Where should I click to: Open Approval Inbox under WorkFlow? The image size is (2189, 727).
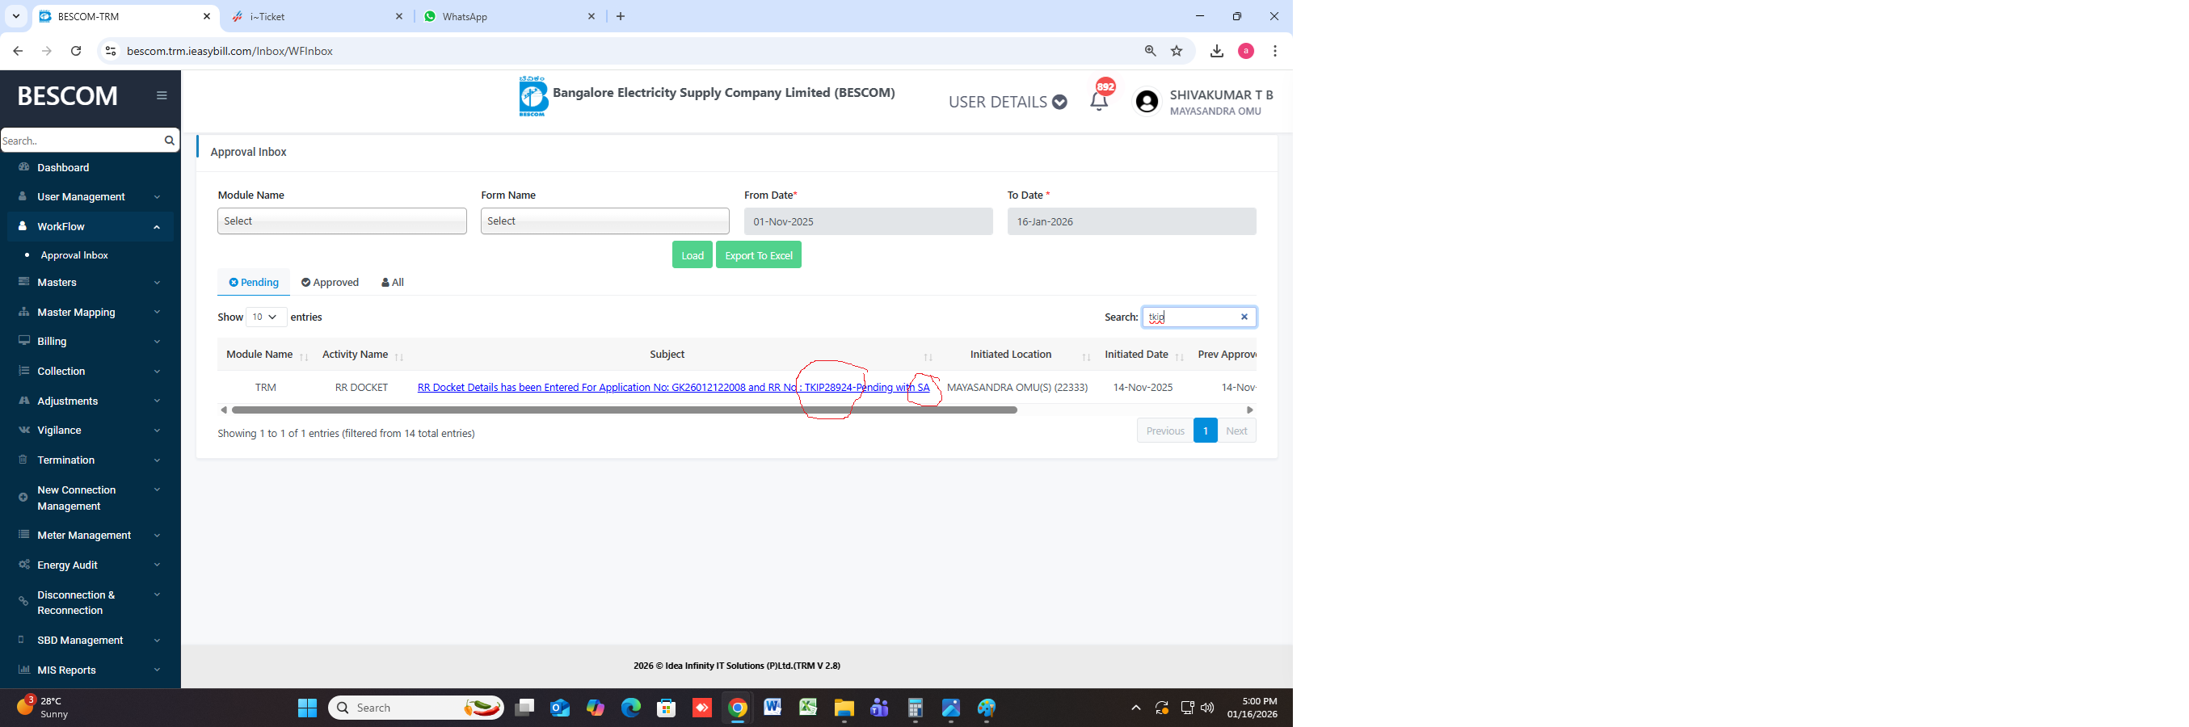(74, 254)
